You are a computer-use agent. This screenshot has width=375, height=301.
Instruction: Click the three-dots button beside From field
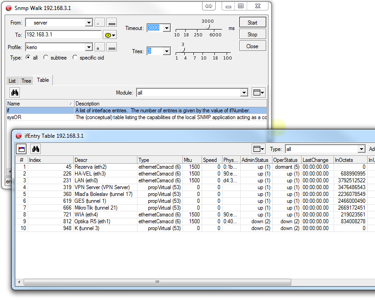pos(111,23)
